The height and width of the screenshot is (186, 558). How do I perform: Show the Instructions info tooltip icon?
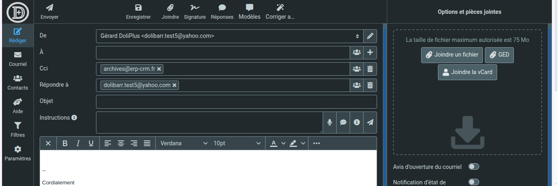pyautogui.click(x=74, y=118)
